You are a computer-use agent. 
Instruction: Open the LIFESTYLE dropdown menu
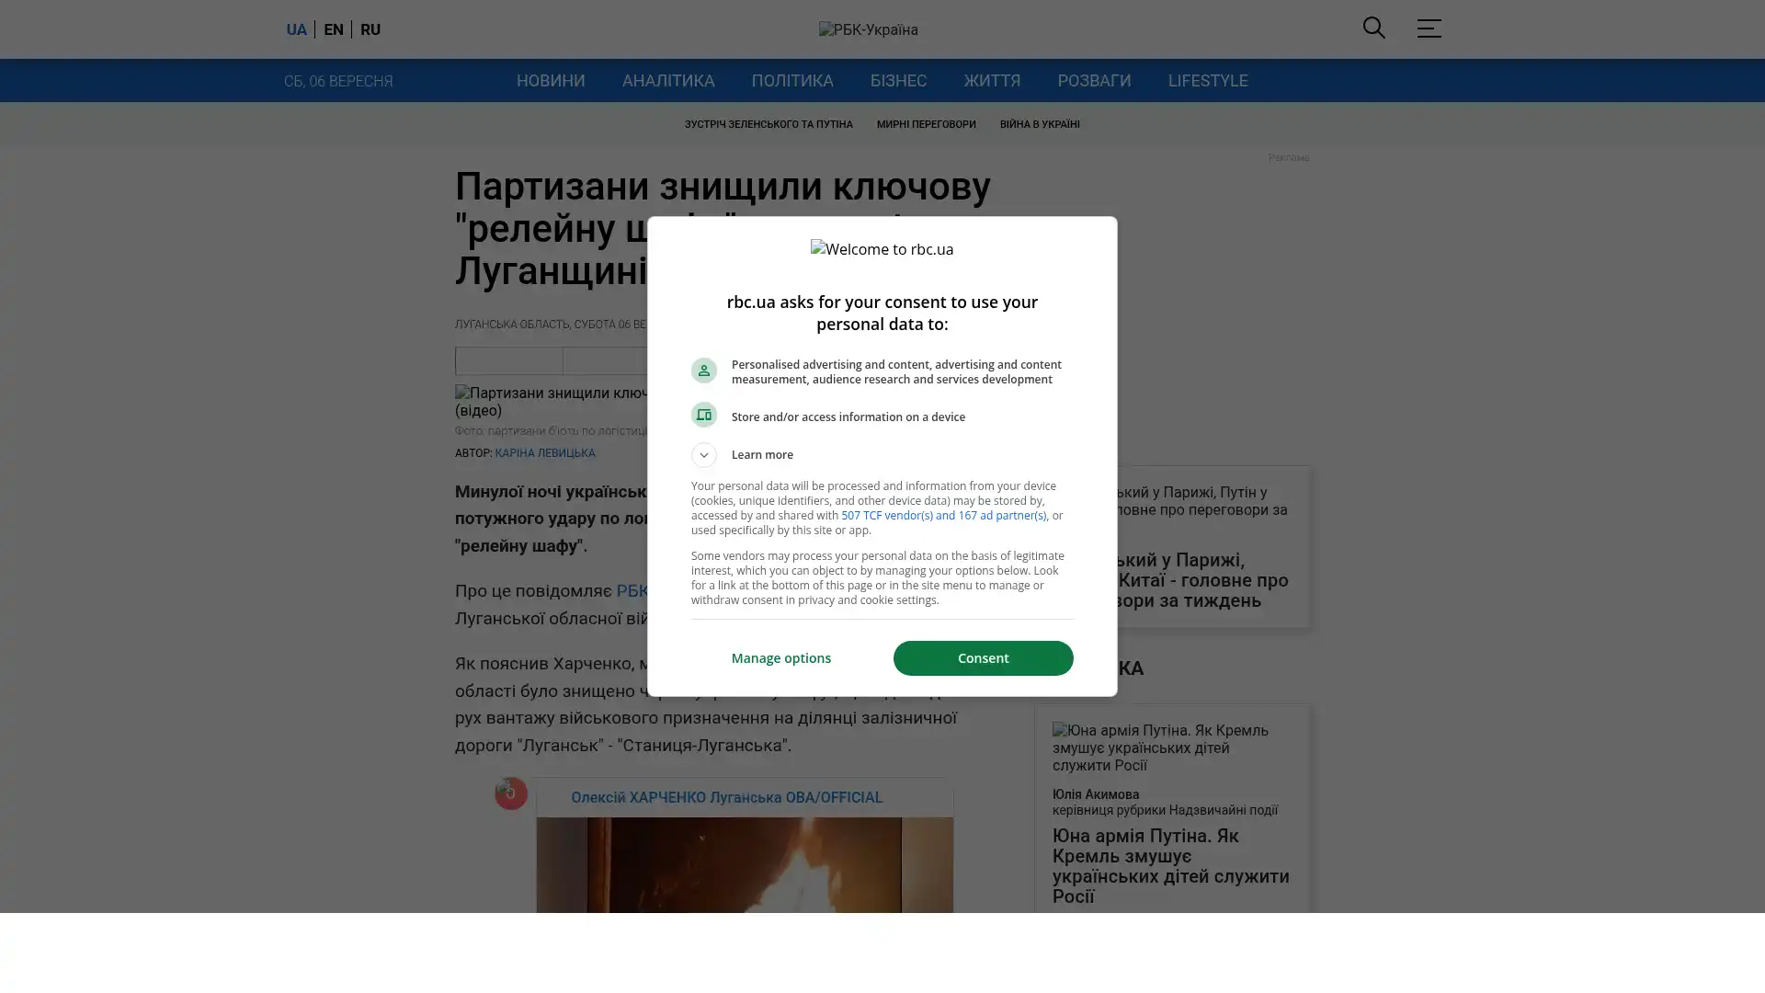pos(1208,81)
